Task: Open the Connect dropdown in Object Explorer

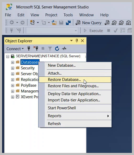Action: pos(15,49)
